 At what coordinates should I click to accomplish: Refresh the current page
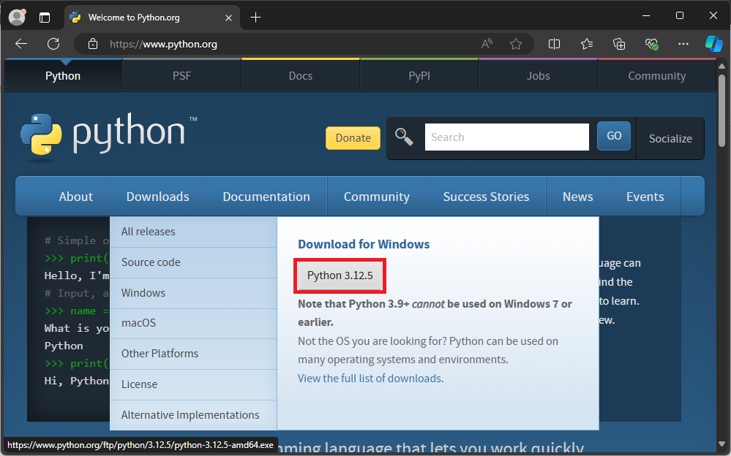click(x=53, y=44)
